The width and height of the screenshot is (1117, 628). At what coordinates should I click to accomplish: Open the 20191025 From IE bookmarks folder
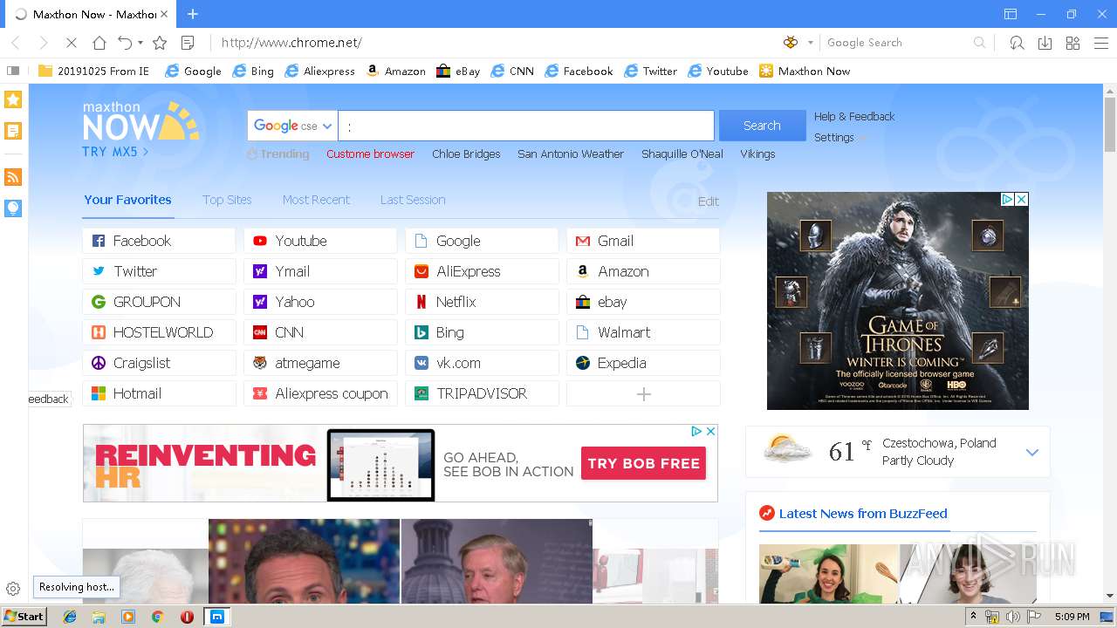[x=94, y=71]
